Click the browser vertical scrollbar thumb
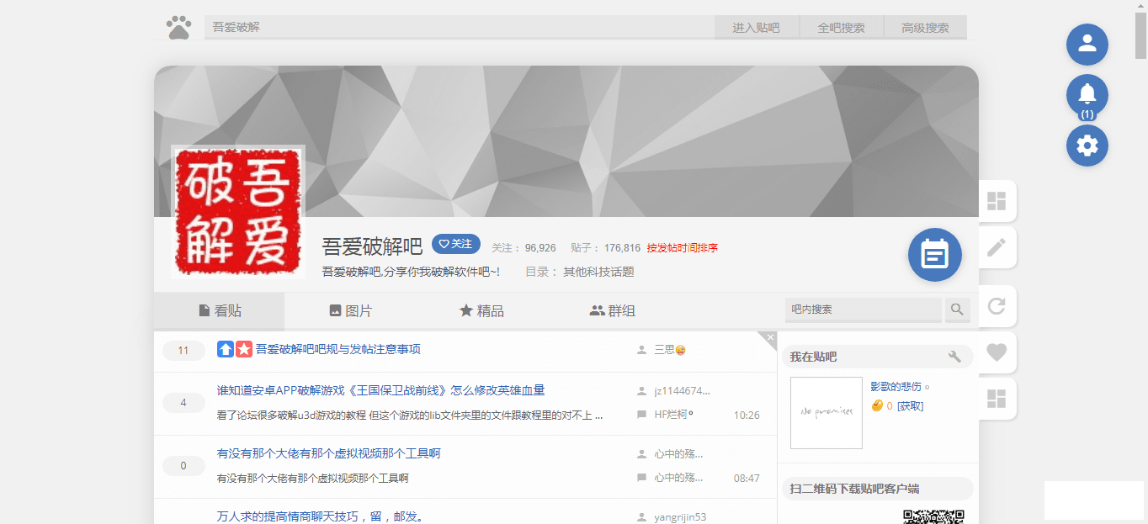 tap(1140, 34)
